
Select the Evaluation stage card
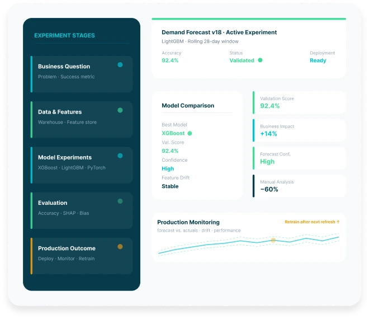[82, 210]
